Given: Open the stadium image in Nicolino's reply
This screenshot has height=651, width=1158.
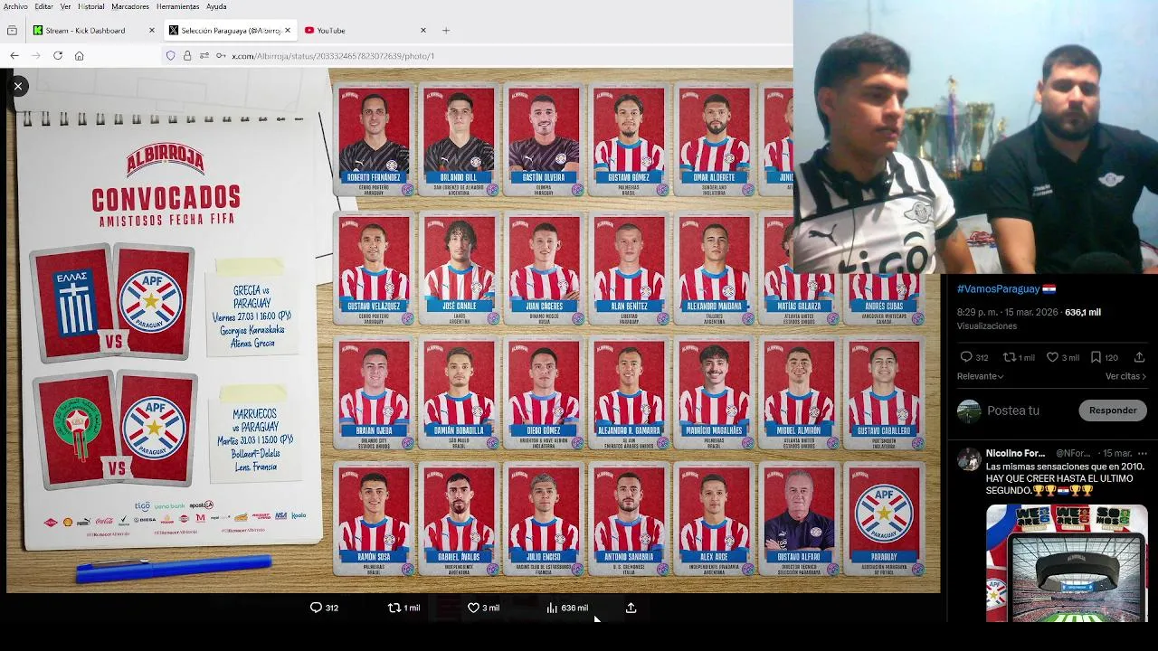Looking at the screenshot, I should pos(1067,562).
